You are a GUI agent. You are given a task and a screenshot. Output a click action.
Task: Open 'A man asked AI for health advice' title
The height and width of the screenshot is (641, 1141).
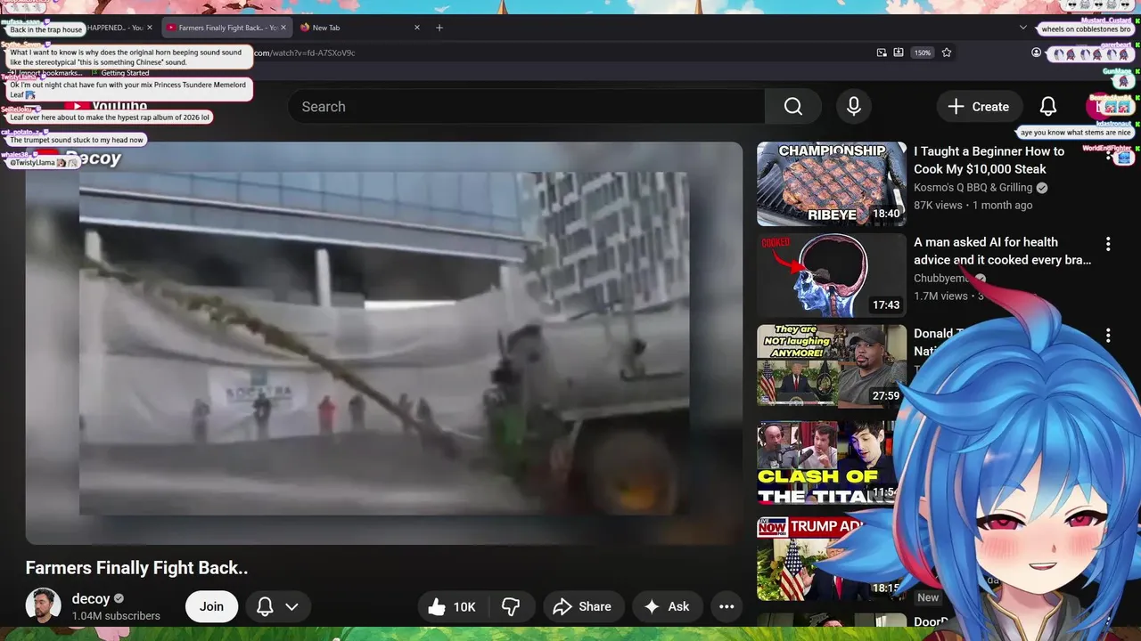coord(1002,251)
